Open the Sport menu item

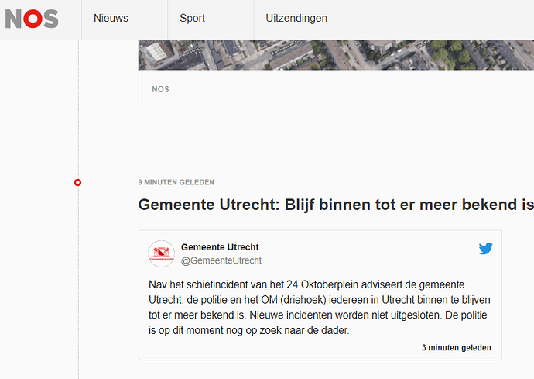click(x=193, y=18)
